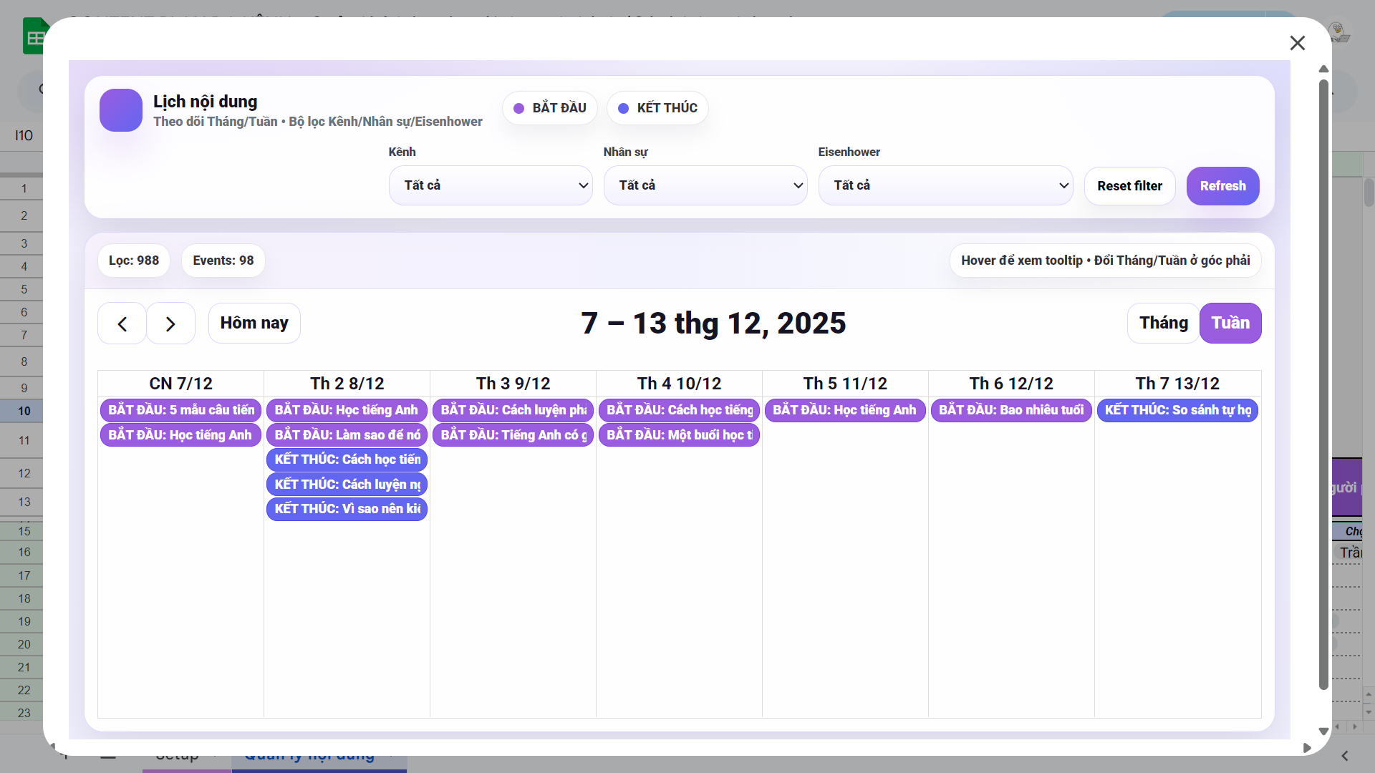
Task: Click the dialog vertical scrollbar
Action: [1323, 386]
